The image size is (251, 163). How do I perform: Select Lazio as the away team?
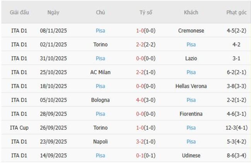click(x=191, y=58)
